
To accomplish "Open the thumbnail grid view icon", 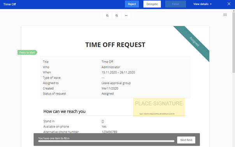I will (225, 15).
